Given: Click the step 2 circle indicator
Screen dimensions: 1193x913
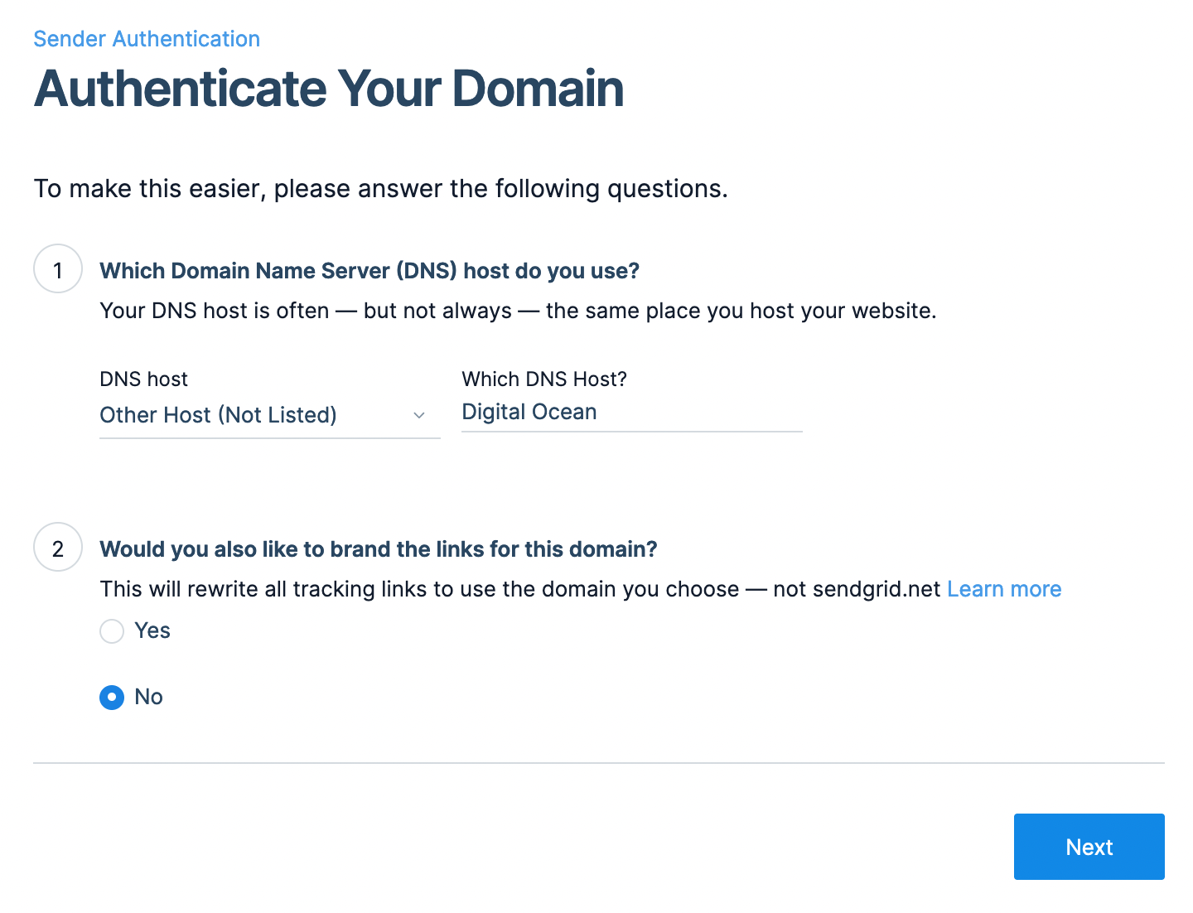Looking at the screenshot, I should pos(57,548).
